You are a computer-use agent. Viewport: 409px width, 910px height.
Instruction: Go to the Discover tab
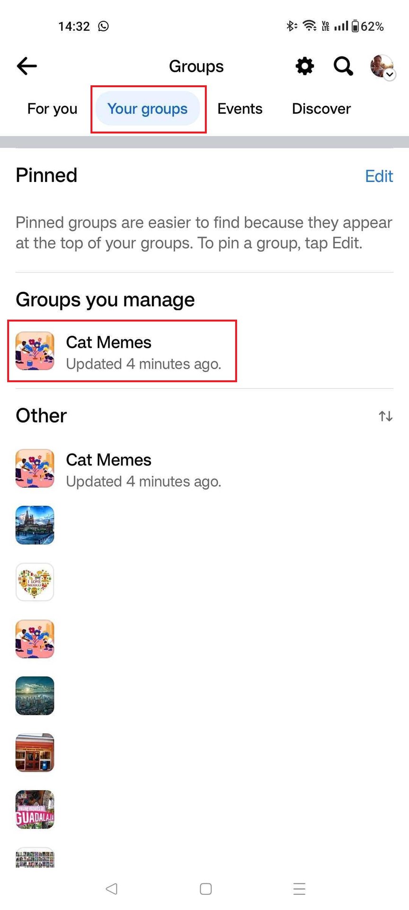point(321,109)
